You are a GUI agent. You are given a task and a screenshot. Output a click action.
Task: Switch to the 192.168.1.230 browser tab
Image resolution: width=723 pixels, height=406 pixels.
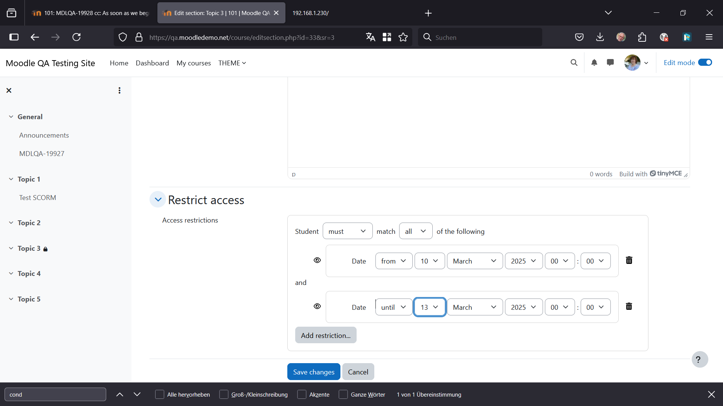[x=311, y=13]
